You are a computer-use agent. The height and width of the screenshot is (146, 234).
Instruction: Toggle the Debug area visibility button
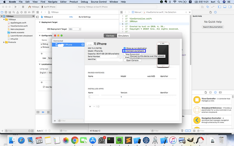225,7
